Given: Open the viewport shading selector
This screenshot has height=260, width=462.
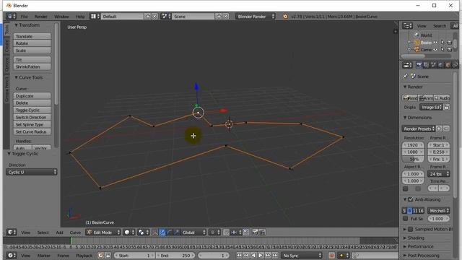Looking at the screenshot, I should coord(128,233).
